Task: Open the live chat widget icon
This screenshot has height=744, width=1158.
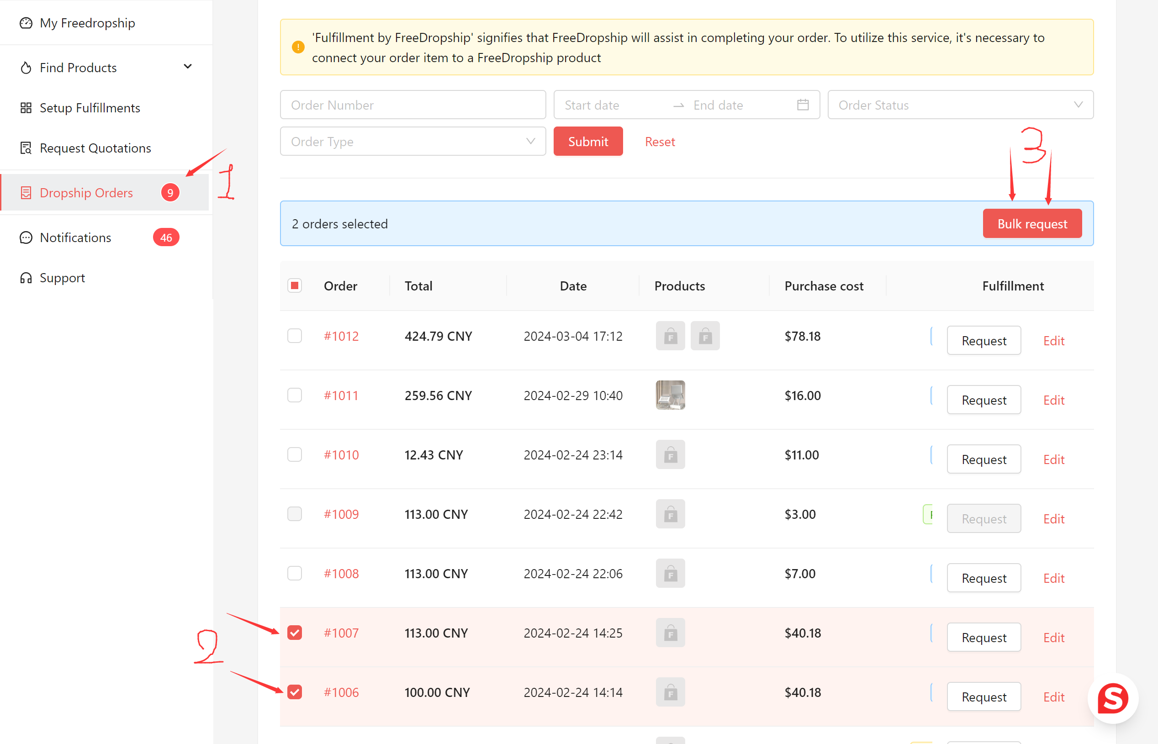Action: [x=1113, y=698]
